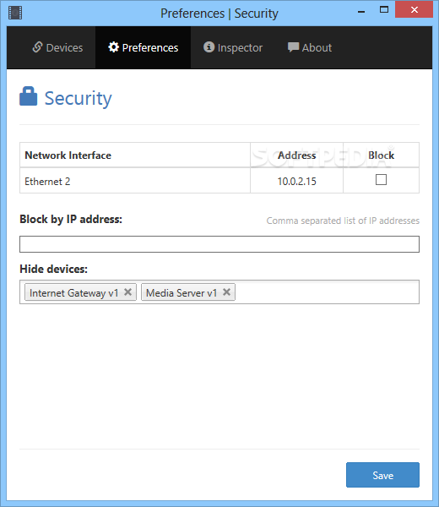
Task: Click the 10.0.2.15 address cell
Action: 296,181
